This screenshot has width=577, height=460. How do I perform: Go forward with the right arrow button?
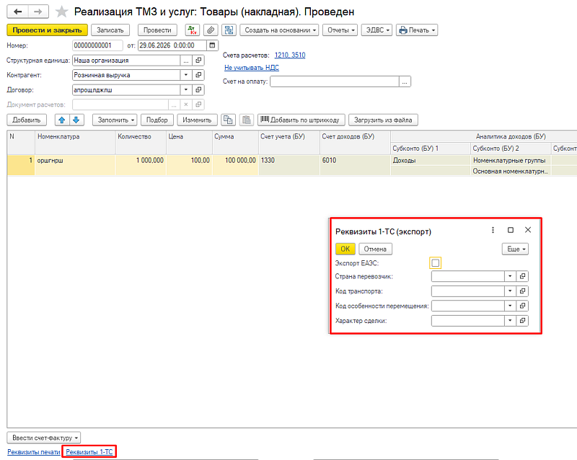[38, 12]
